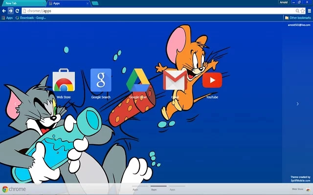Expand the Other bookmarks folder
Viewport: 313px width, 195px height.
click(298, 18)
